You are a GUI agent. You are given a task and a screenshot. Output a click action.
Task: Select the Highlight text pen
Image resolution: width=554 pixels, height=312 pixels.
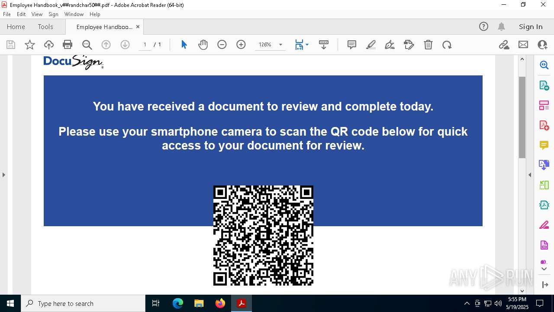(x=371, y=45)
